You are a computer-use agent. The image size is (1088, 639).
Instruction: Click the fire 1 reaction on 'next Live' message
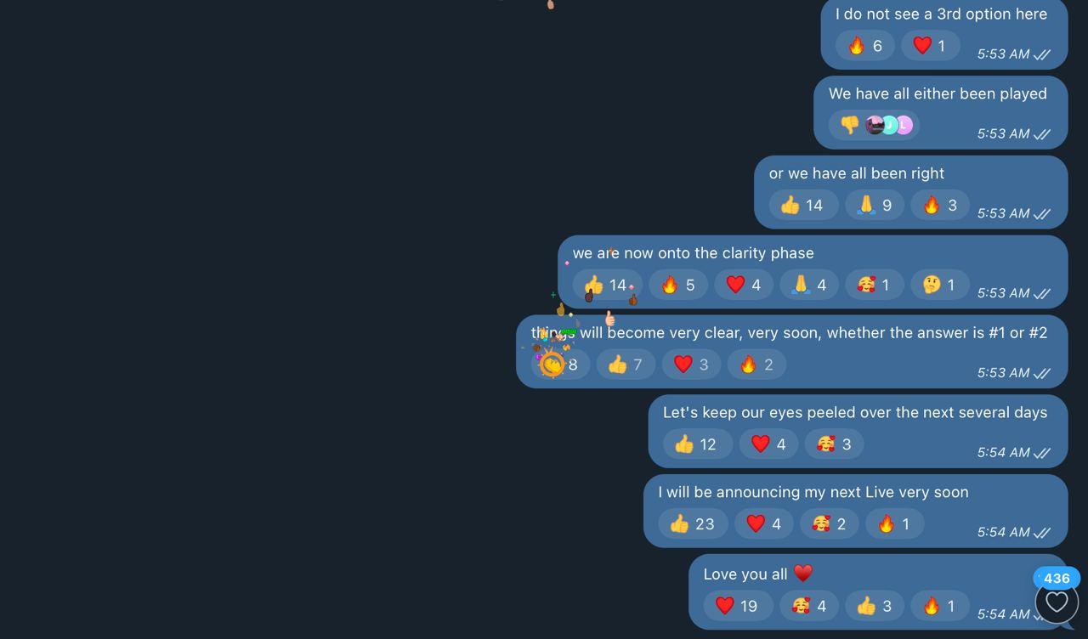pos(895,523)
